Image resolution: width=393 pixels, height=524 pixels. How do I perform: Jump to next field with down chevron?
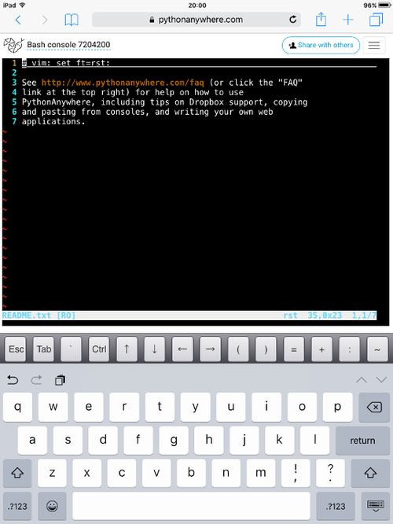[x=381, y=380]
